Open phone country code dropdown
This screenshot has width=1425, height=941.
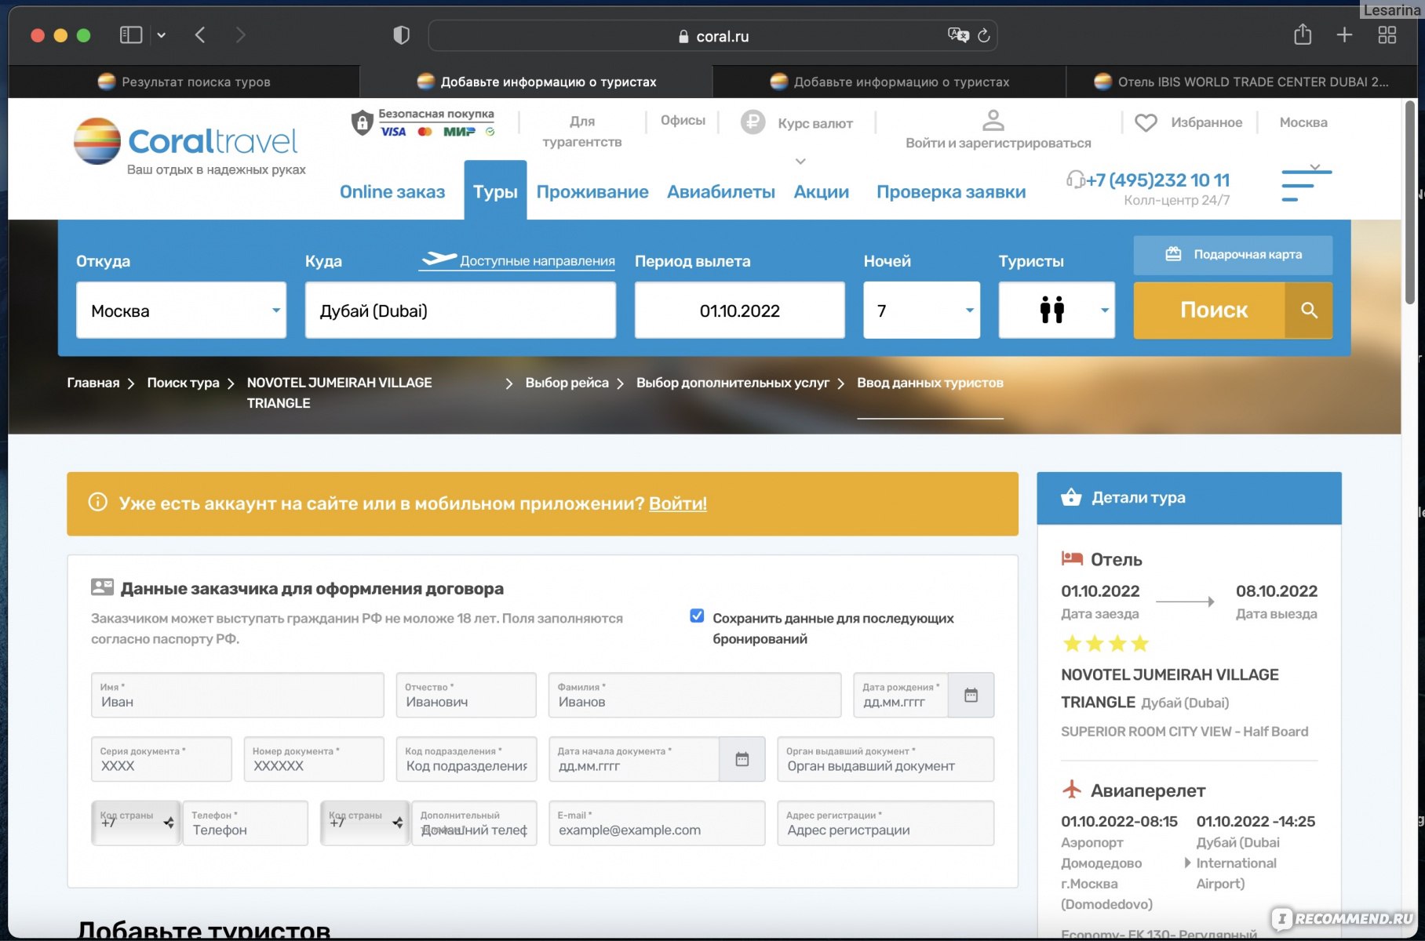137,823
